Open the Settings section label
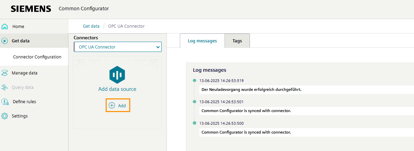 pos(20,116)
